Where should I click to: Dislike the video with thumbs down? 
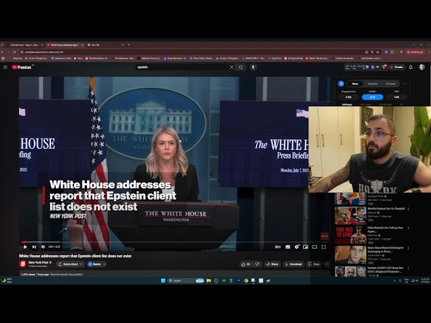(x=257, y=264)
